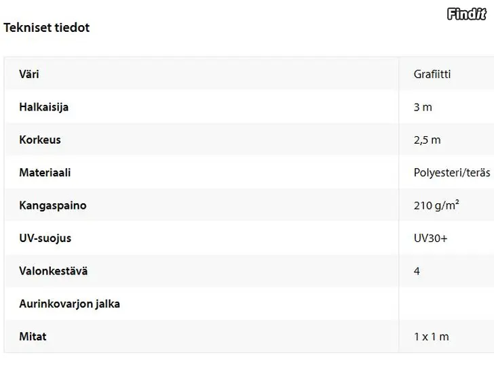Image resolution: width=494 pixels, height=370 pixels.
Task: Click the Materiaali row label
Action: coord(45,172)
